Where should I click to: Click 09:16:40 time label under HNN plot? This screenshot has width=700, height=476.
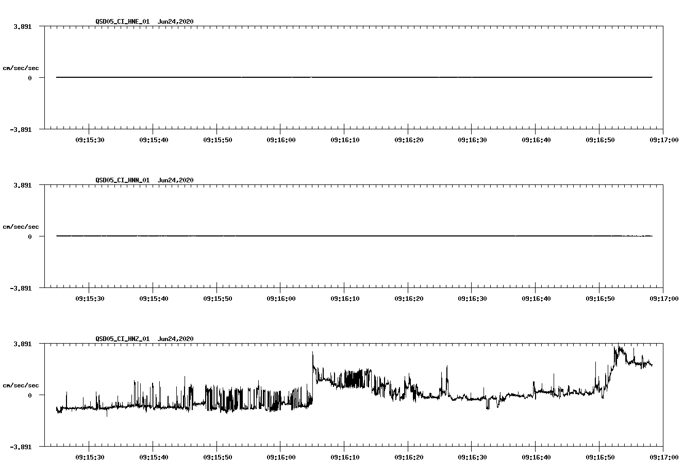[x=536, y=299]
